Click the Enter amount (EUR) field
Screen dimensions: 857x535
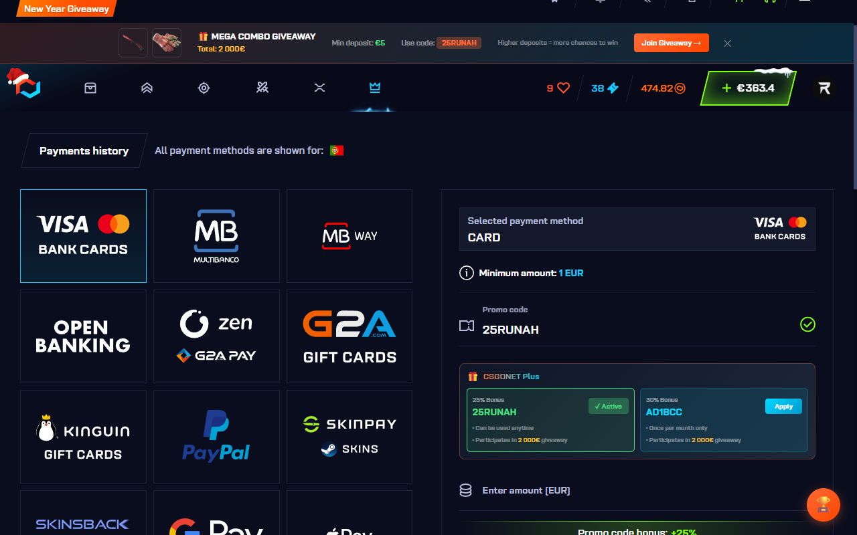pyautogui.click(x=637, y=491)
